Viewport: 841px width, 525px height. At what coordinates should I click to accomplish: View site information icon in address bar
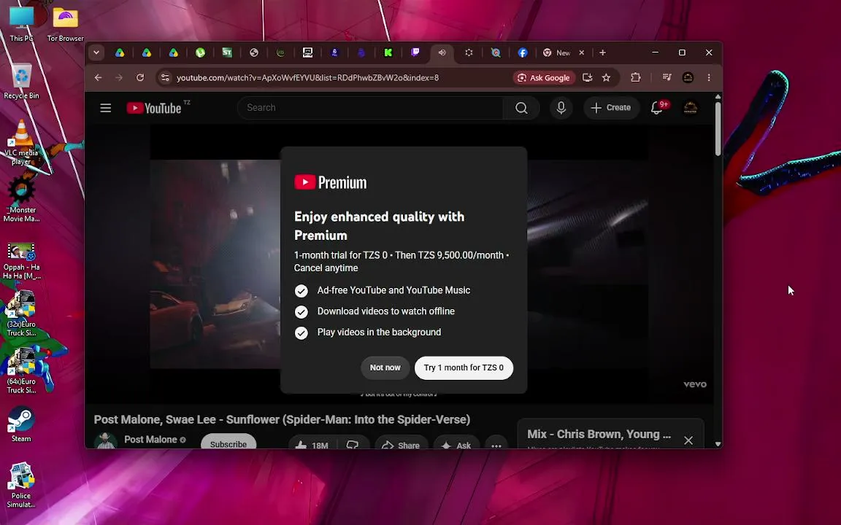tap(165, 78)
